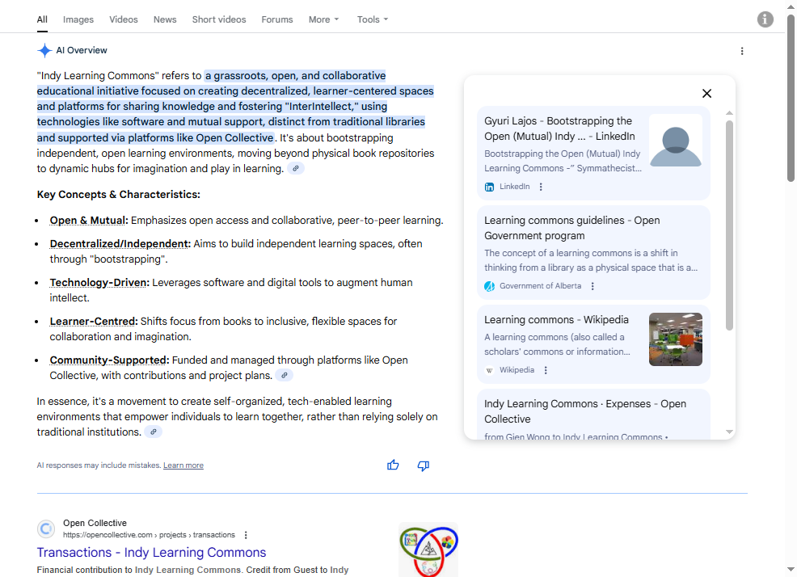Switch to the Short videos tab
Image resolution: width=797 pixels, height=577 pixels.
tap(219, 19)
